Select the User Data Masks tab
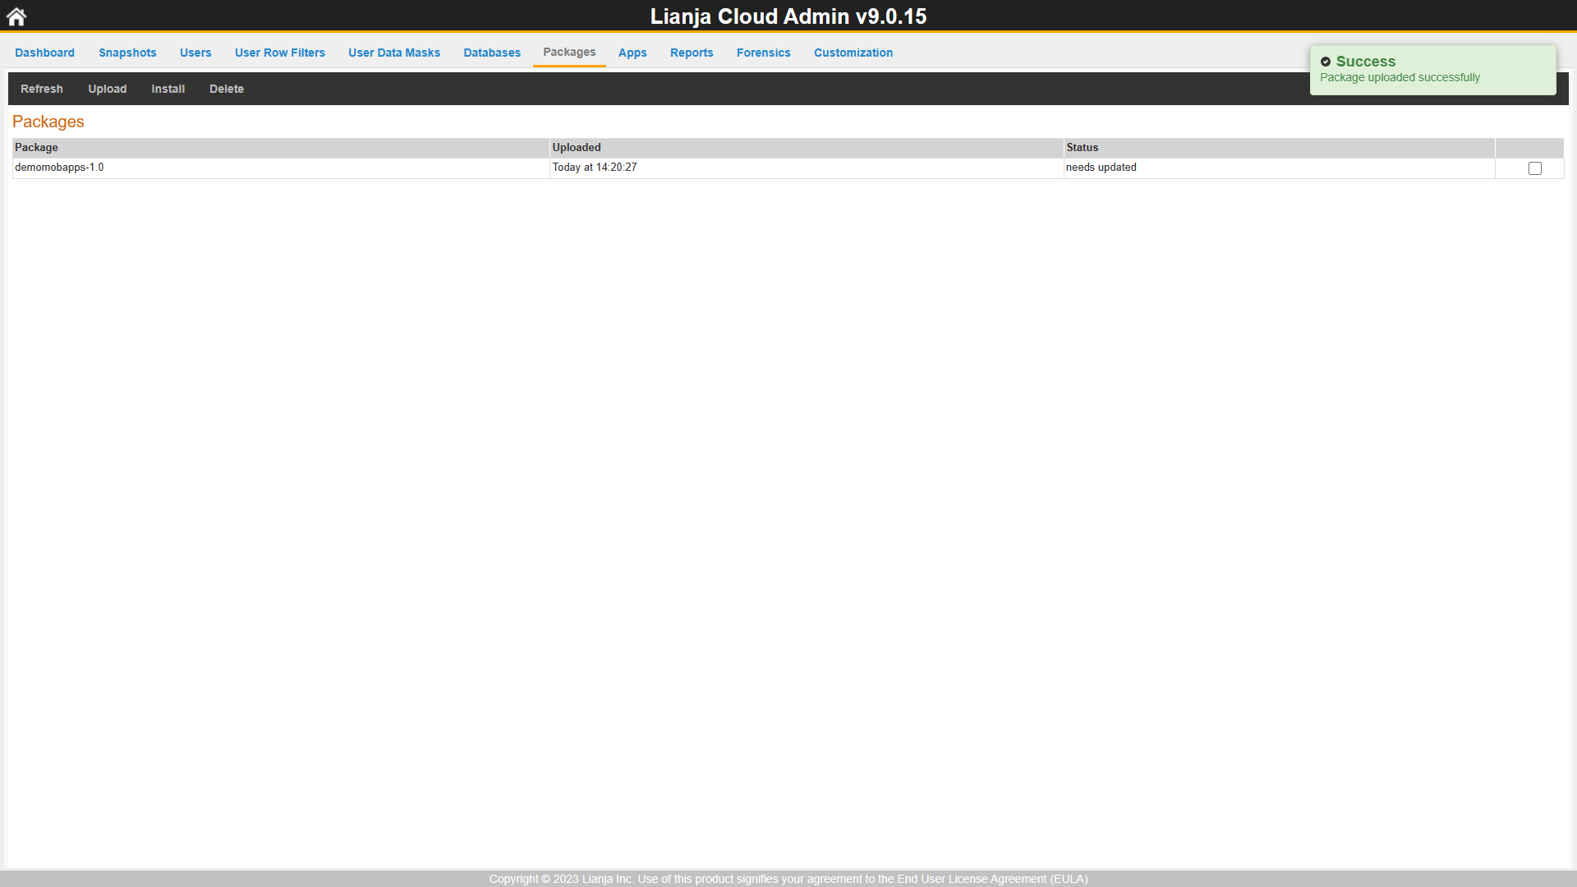 [x=394, y=53]
